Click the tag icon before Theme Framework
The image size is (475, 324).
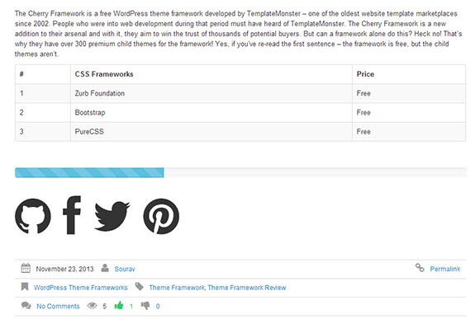coord(139,287)
